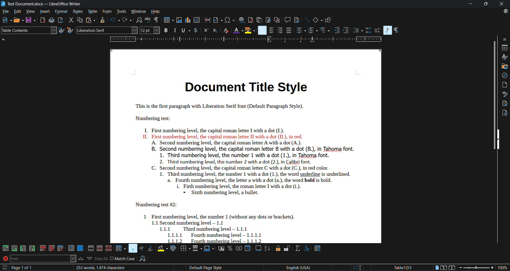Align table cell content to top

[133, 248]
